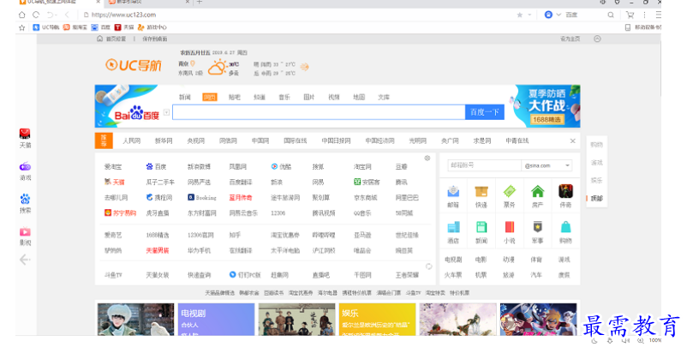Select the 文库 search tab
The image size is (687, 353).
pyautogui.click(x=384, y=97)
